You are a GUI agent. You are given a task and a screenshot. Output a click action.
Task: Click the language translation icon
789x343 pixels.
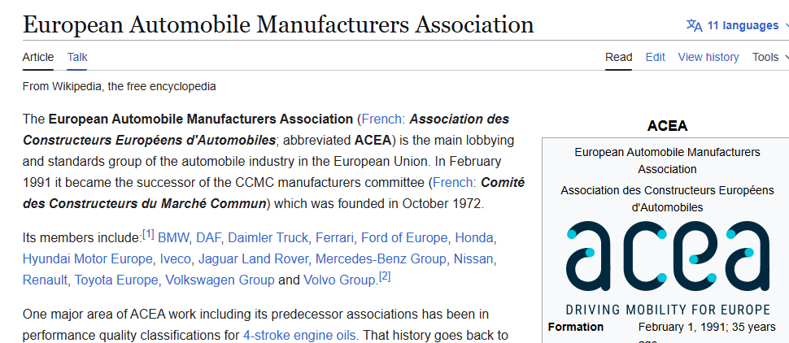pyautogui.click(x=695, y=25)
